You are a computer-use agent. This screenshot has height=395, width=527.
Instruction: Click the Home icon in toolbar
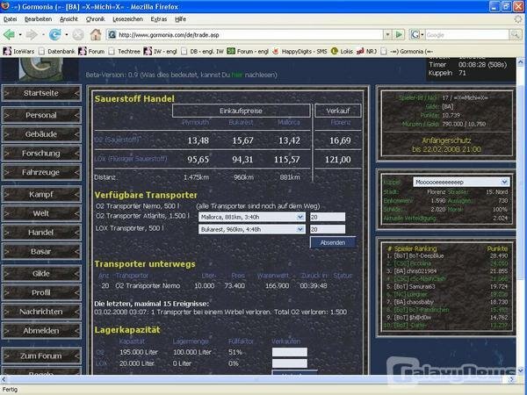(96, 34)
